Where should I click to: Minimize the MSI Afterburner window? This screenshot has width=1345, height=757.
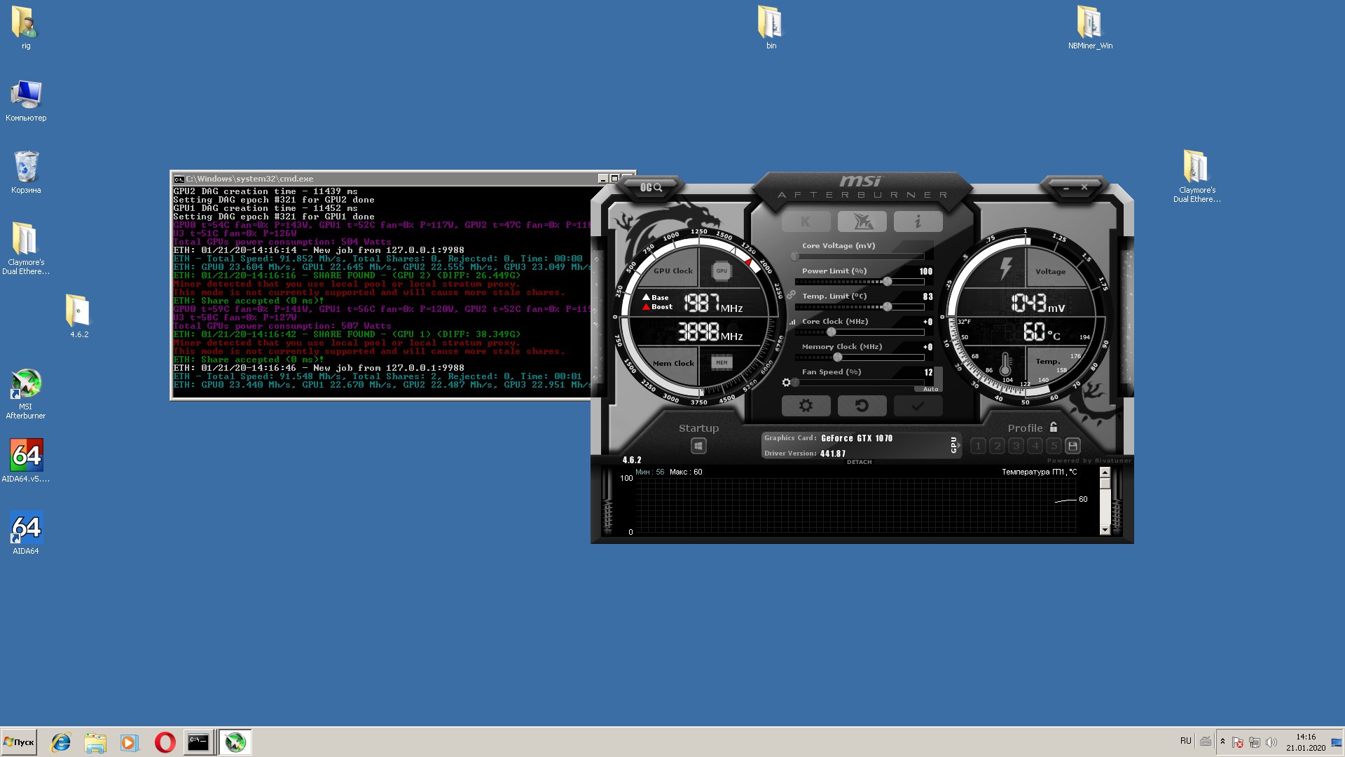pyautogui.click(x=1065, y=188)
